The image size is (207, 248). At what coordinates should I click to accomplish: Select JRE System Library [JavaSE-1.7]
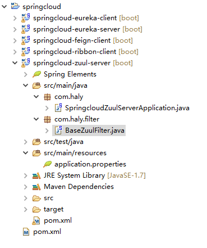[x=95, y=175]
